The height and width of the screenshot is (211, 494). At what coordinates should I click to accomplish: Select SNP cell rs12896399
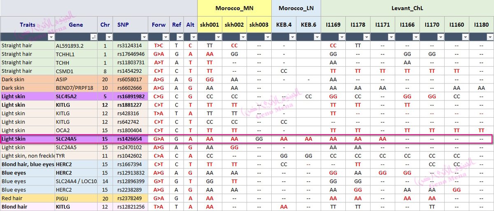click(x=130, y=181)
